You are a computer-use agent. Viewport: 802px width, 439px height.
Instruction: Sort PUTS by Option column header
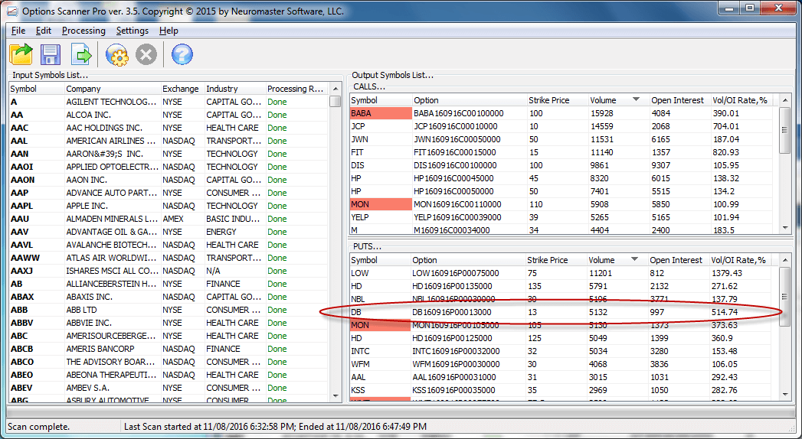click(x=467, y=260)
